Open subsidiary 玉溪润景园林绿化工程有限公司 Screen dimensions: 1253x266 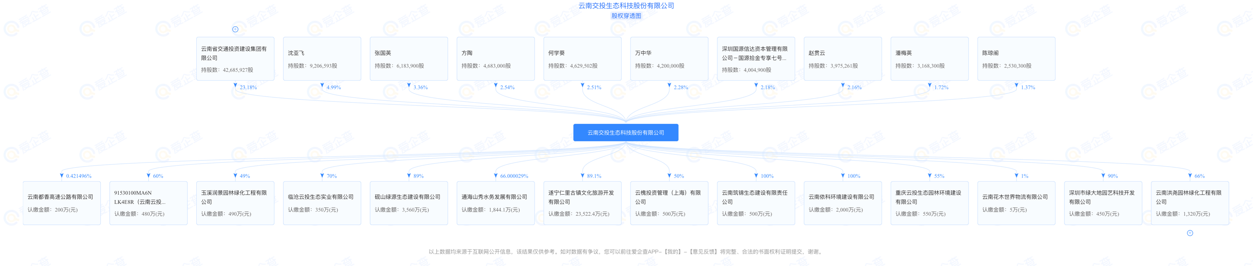[x=235, y=203]
